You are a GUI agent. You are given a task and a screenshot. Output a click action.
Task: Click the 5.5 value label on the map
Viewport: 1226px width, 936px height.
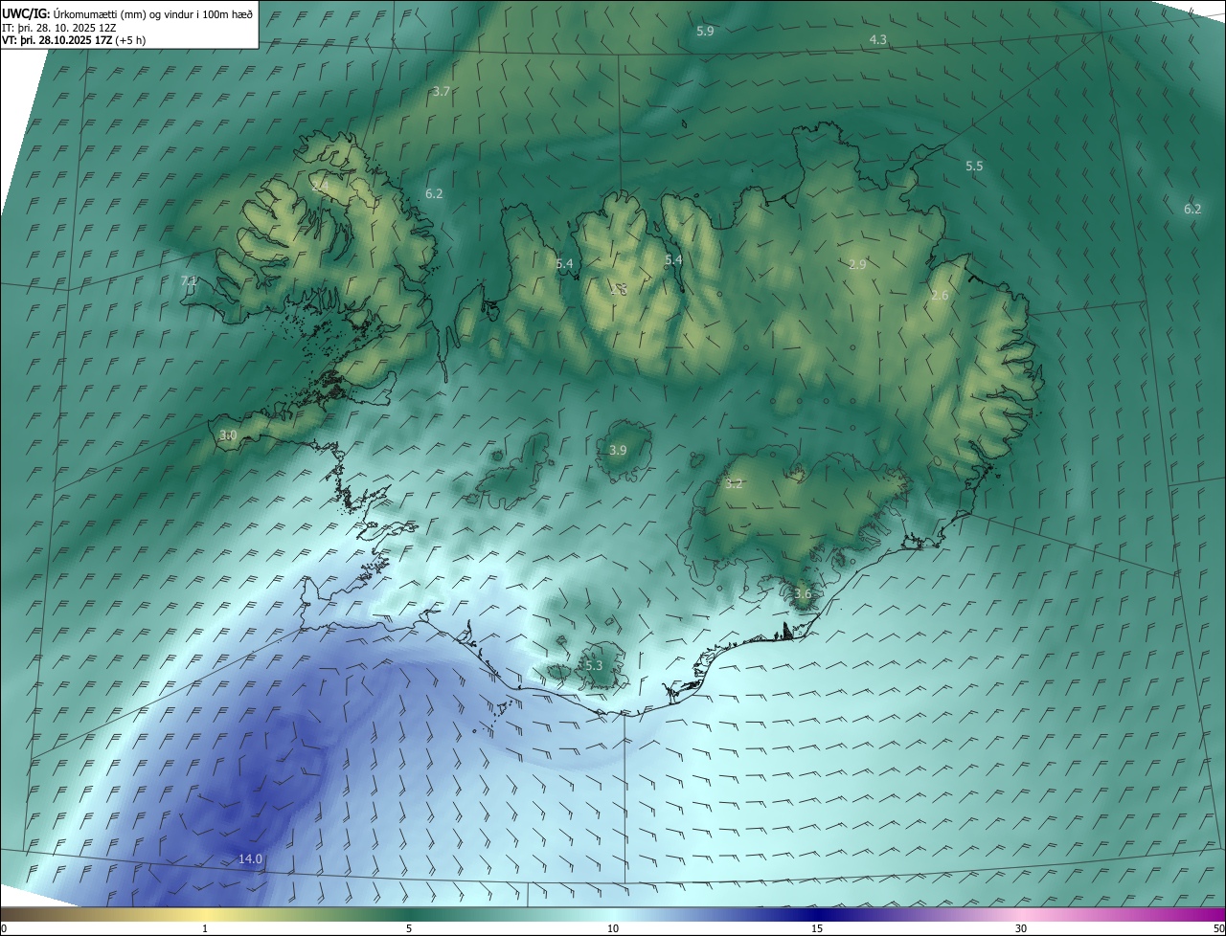click(x=974, y=167)
